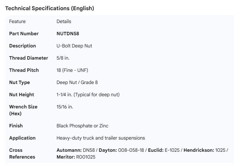Click the Description row label
The image size is (234, 165).
click(x=22, y=46)
